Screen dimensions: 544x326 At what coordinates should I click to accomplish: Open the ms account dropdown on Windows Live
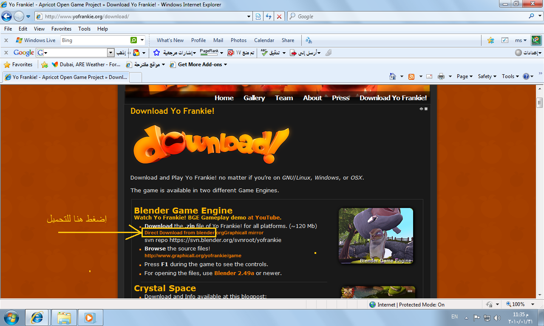[x=521, y=40]
